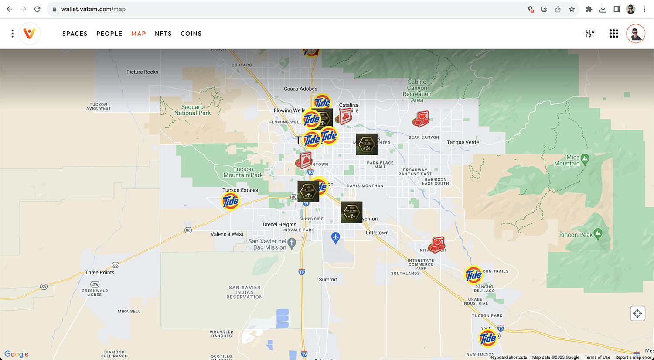Open the Terms of Use link
654x360 pixels.
[x=597, y=357]
